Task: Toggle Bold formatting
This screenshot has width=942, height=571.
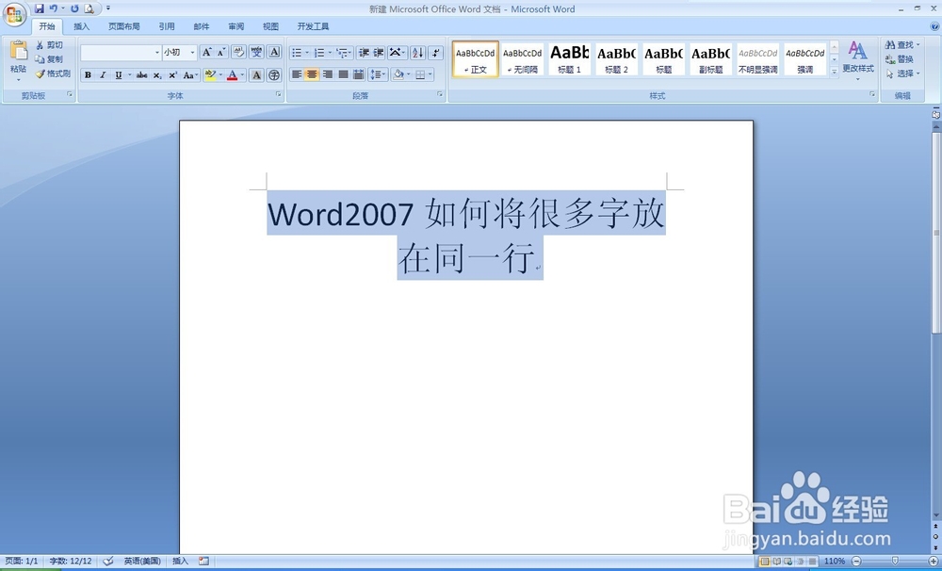Action: tap(88, 75)
